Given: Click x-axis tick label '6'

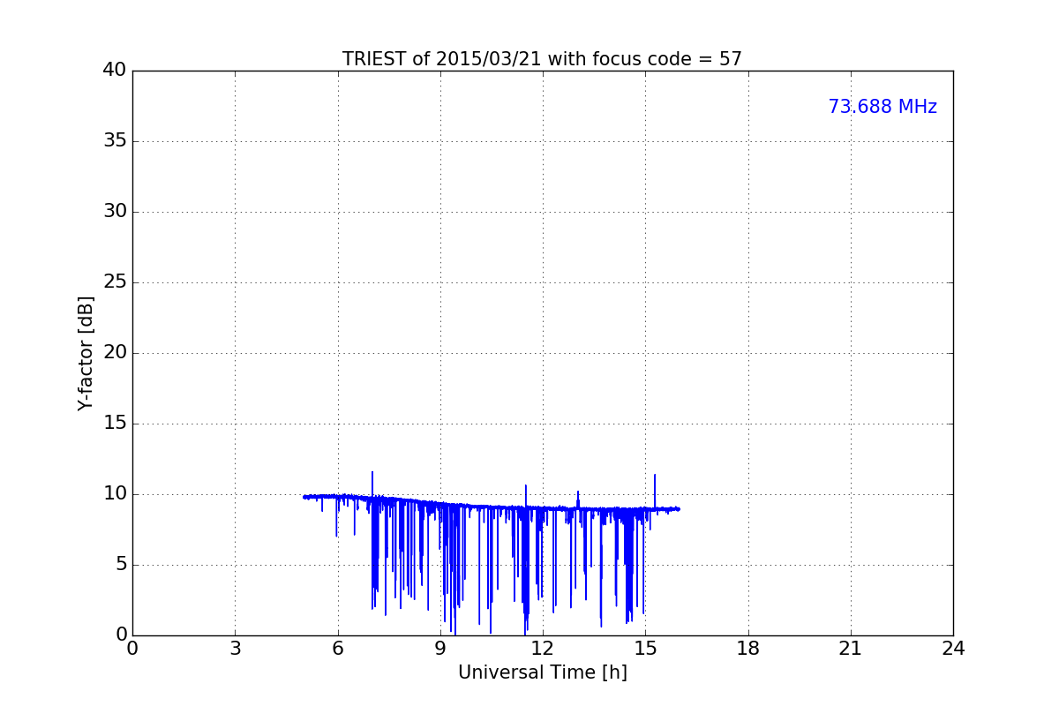Looking at the screenshot, I should 337,649.
